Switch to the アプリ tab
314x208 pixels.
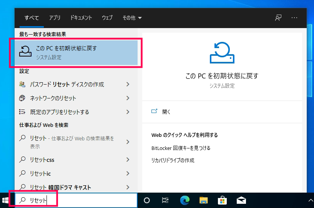[x=55, y=18]
